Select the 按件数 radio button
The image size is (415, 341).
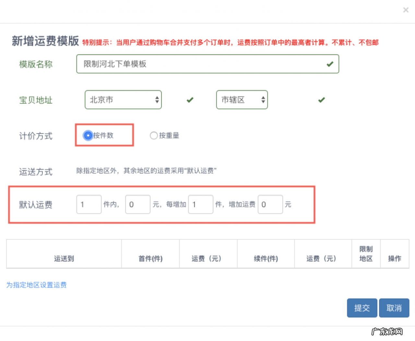(x=88, y=136)
